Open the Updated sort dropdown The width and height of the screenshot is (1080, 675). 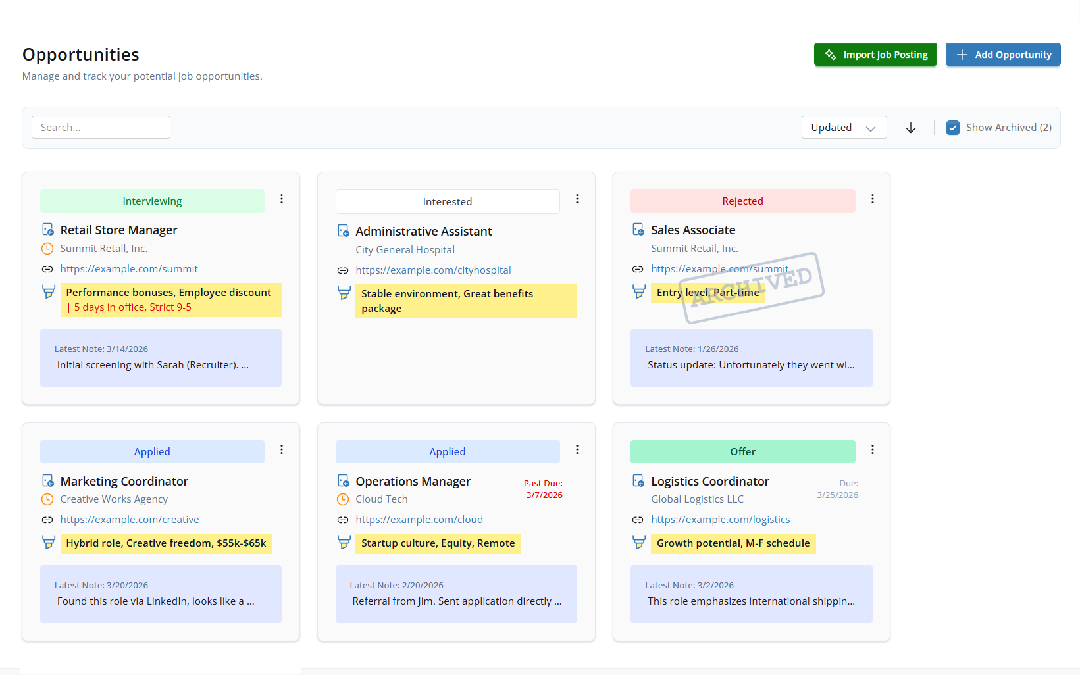844,128
